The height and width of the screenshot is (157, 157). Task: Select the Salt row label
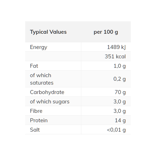[35, 130]
